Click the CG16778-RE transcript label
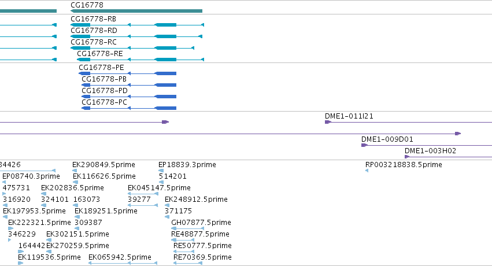 pos(100,54)
